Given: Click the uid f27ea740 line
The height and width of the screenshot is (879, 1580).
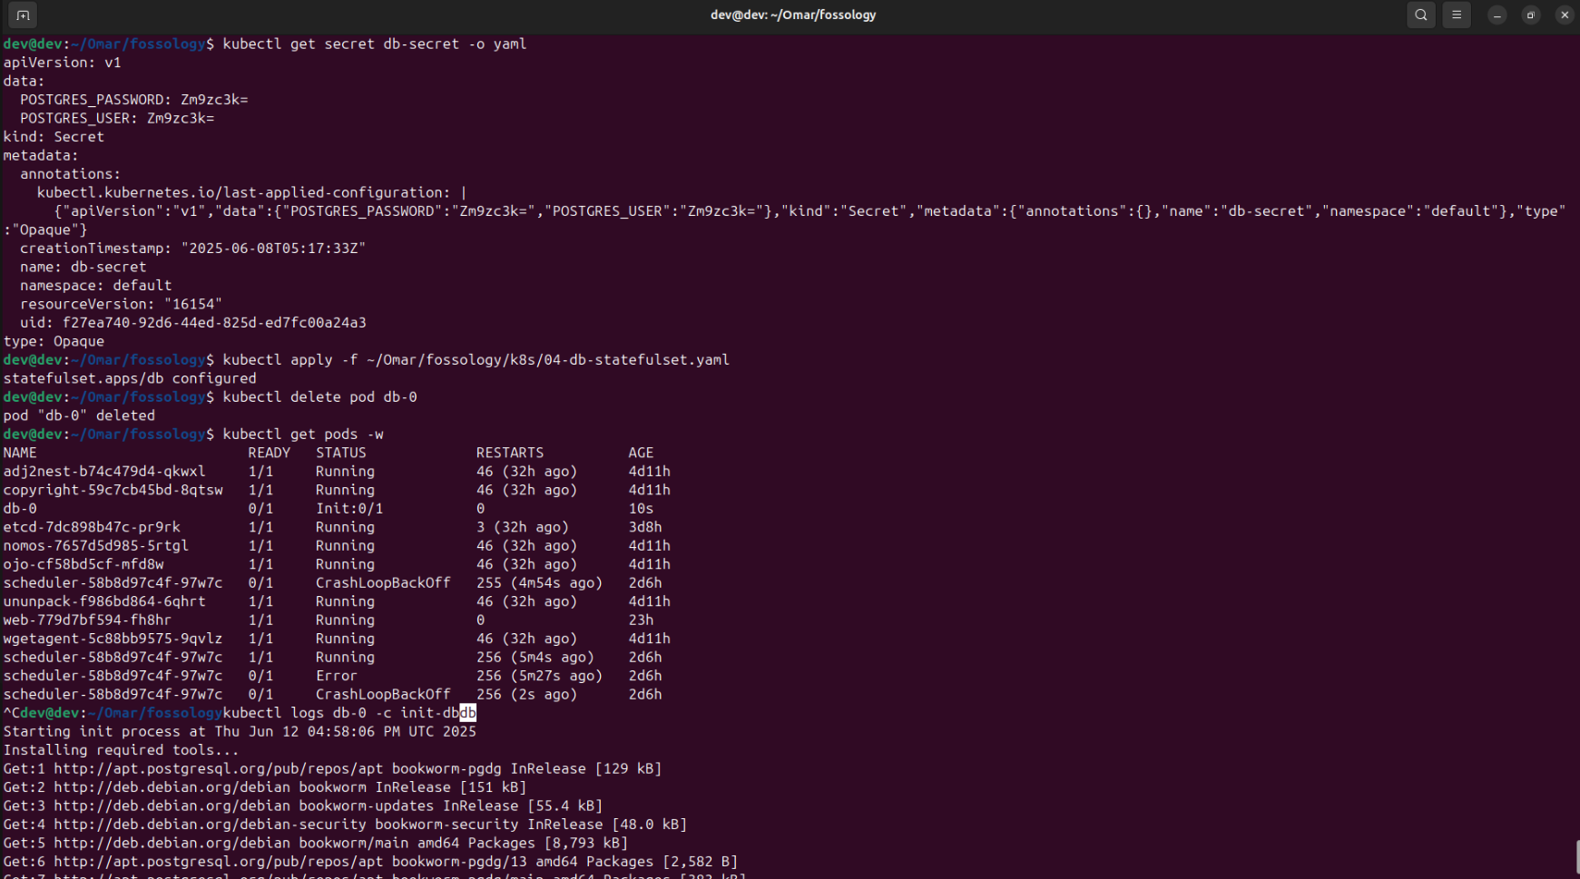Looking at the screenshot, I should 192,323.
